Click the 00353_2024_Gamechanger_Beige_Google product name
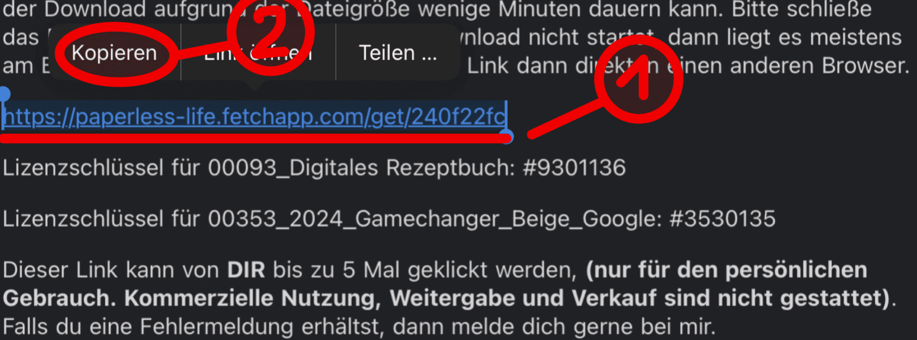 coord(433,219)
